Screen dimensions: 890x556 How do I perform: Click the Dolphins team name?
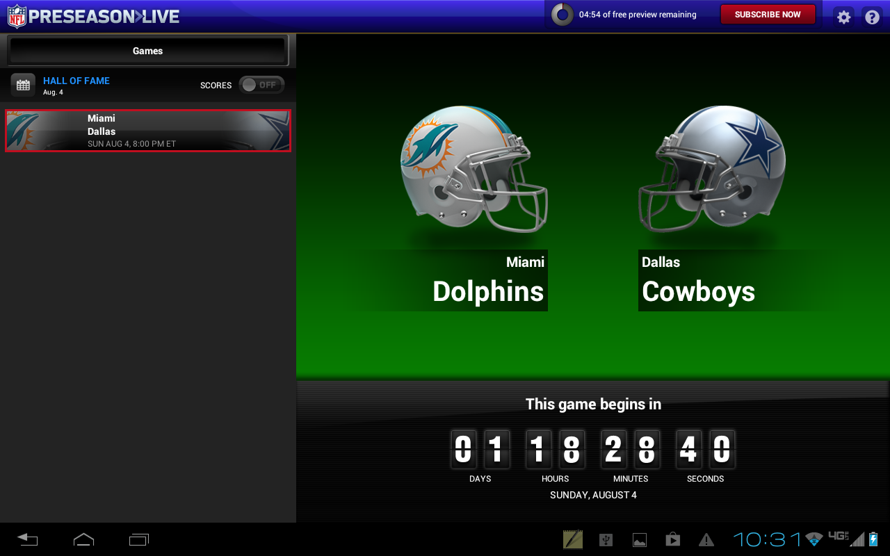click(x=488, y=291)
